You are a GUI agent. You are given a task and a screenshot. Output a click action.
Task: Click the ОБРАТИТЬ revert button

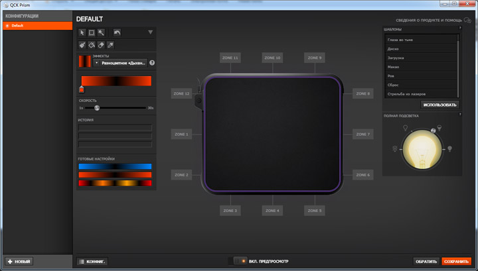click(x=426, y=262)
